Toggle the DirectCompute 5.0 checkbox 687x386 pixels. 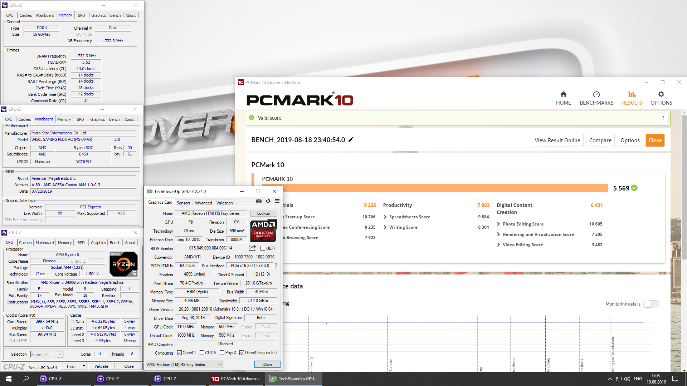tap(242, 353)
